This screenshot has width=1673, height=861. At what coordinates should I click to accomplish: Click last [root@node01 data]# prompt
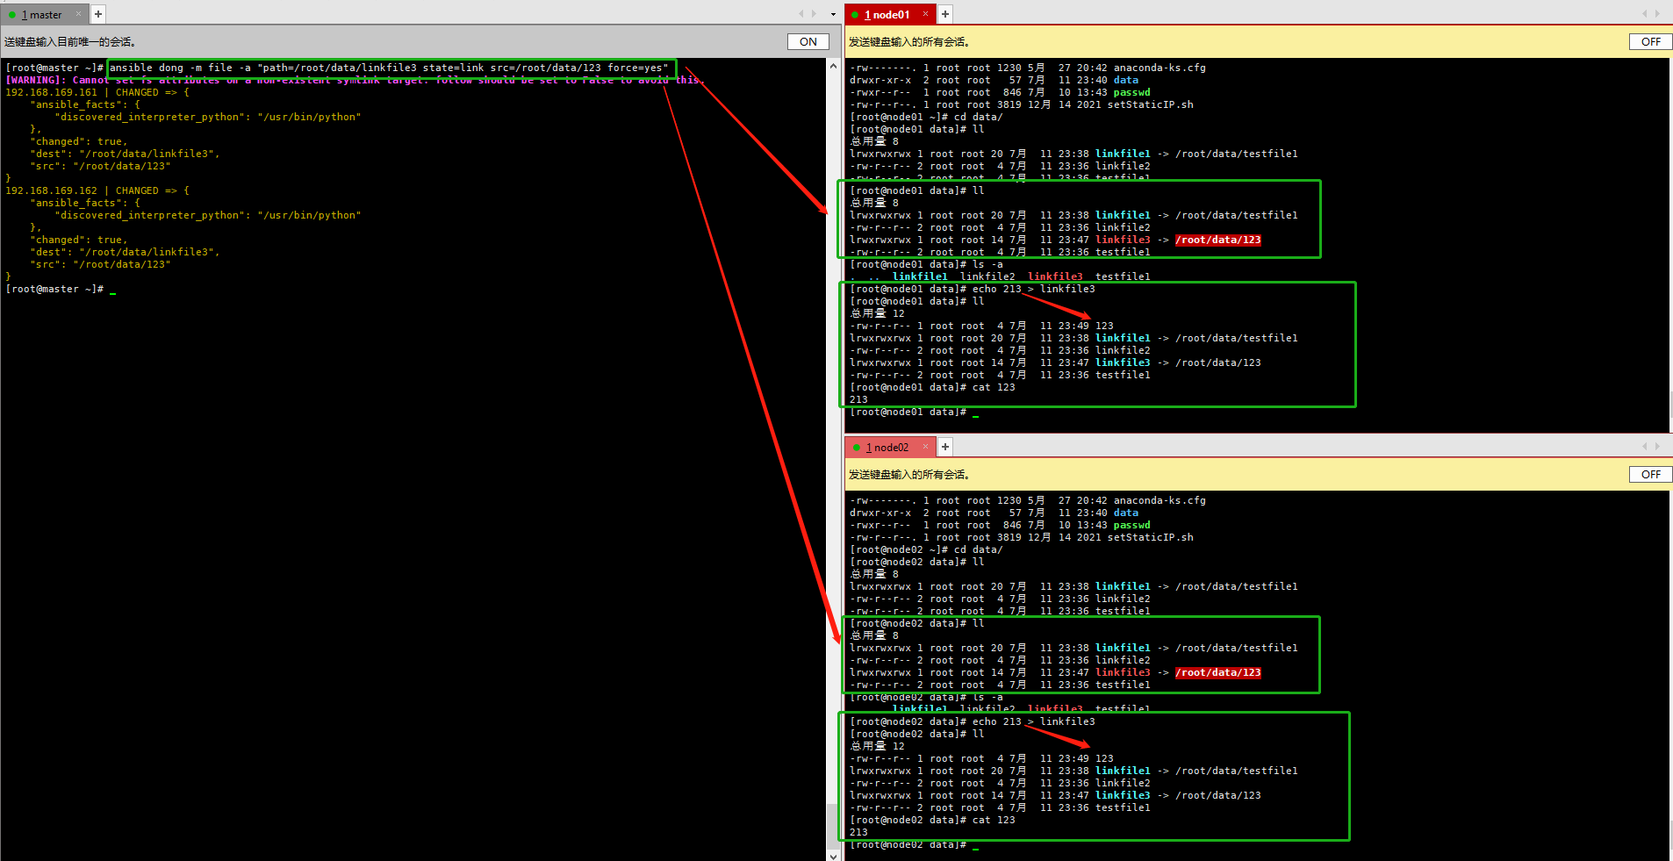click(x=908, y=412)
